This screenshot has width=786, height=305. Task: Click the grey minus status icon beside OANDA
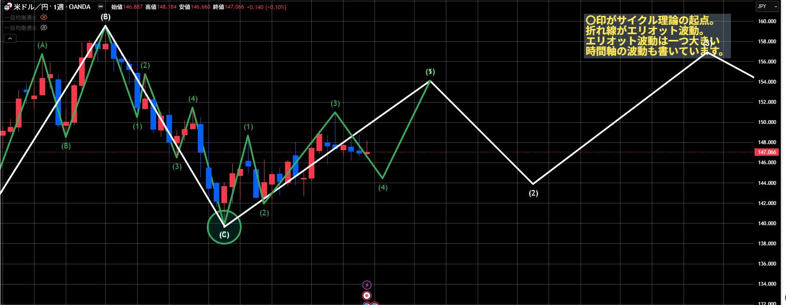101,7
